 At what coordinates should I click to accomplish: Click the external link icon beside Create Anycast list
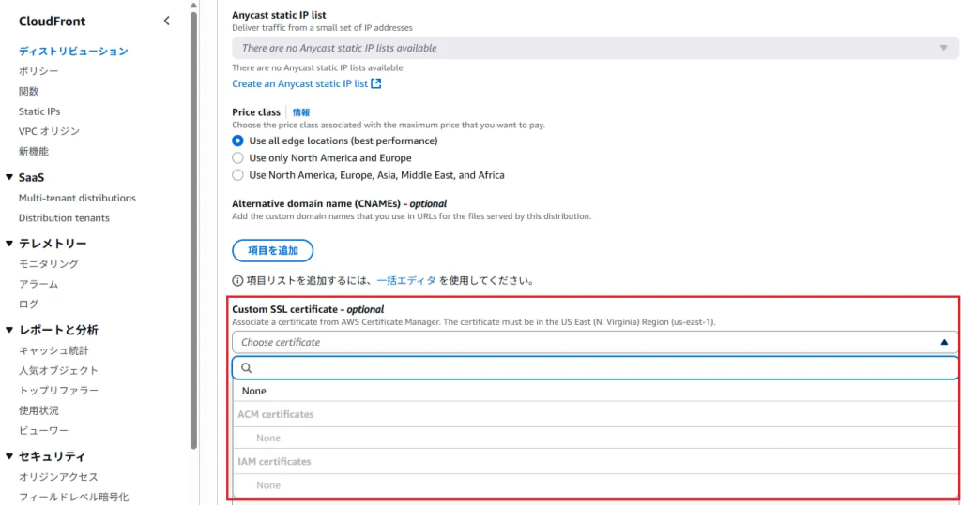376,83
